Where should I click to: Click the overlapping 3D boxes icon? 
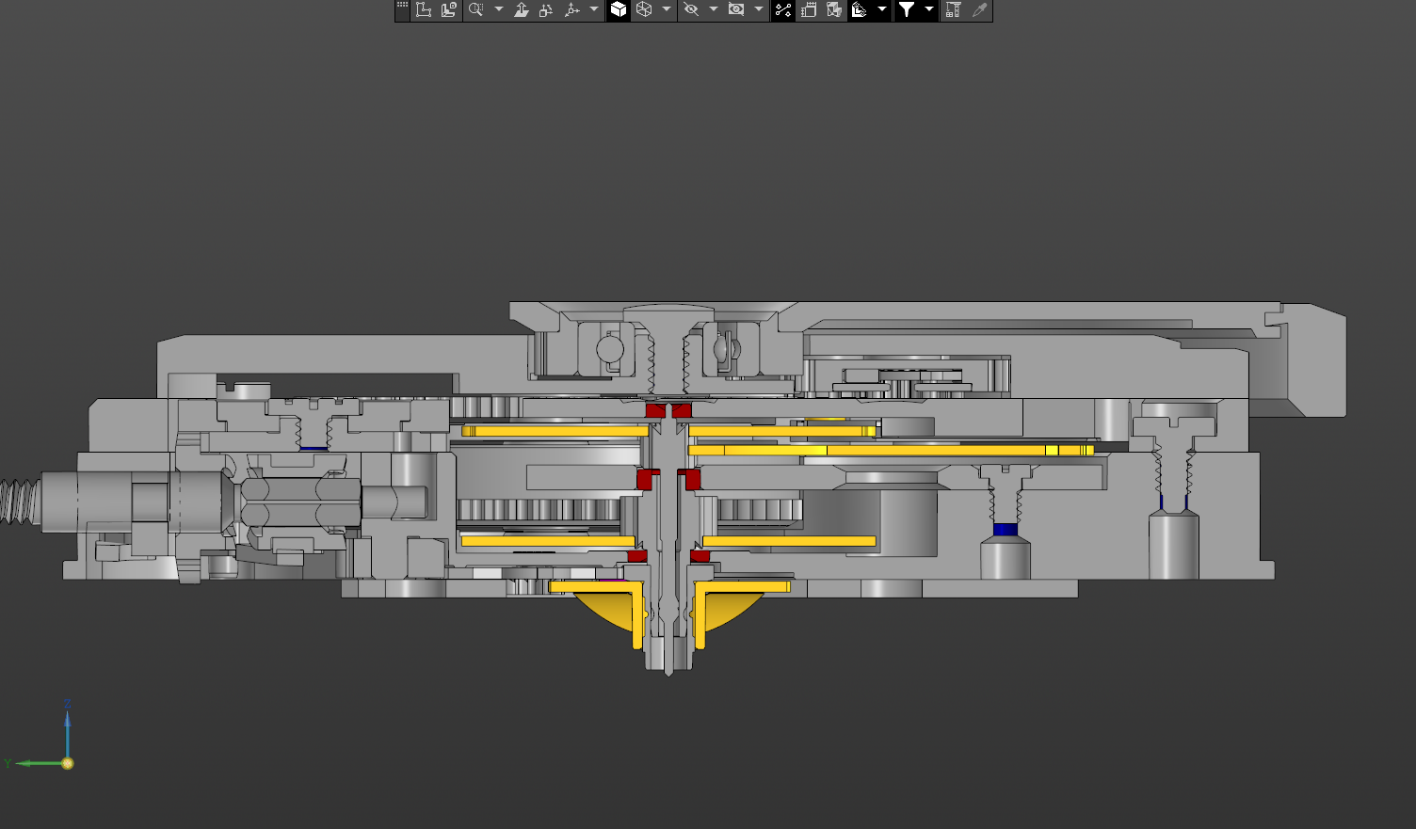click(834, 9)
